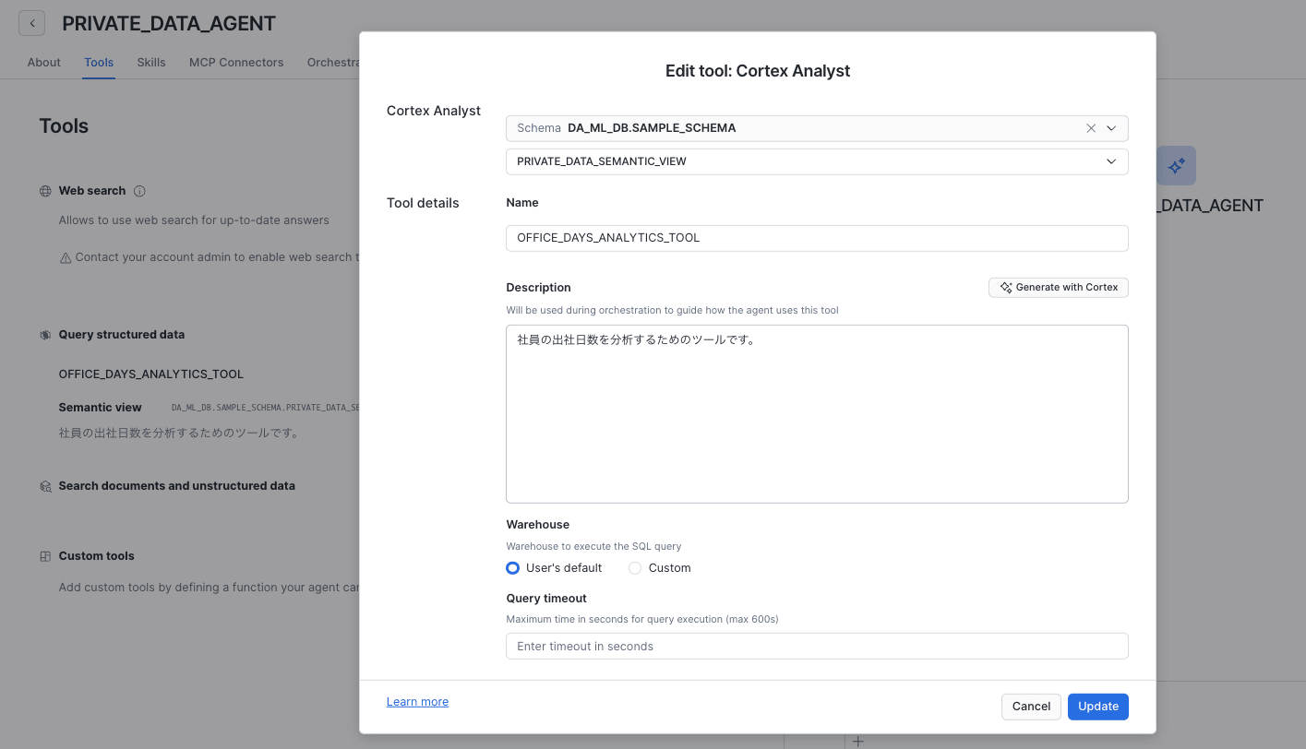The height and width of the screenshot is (749, 1306).
Task: Click the Tool details section label
Action: coord(423,203)
